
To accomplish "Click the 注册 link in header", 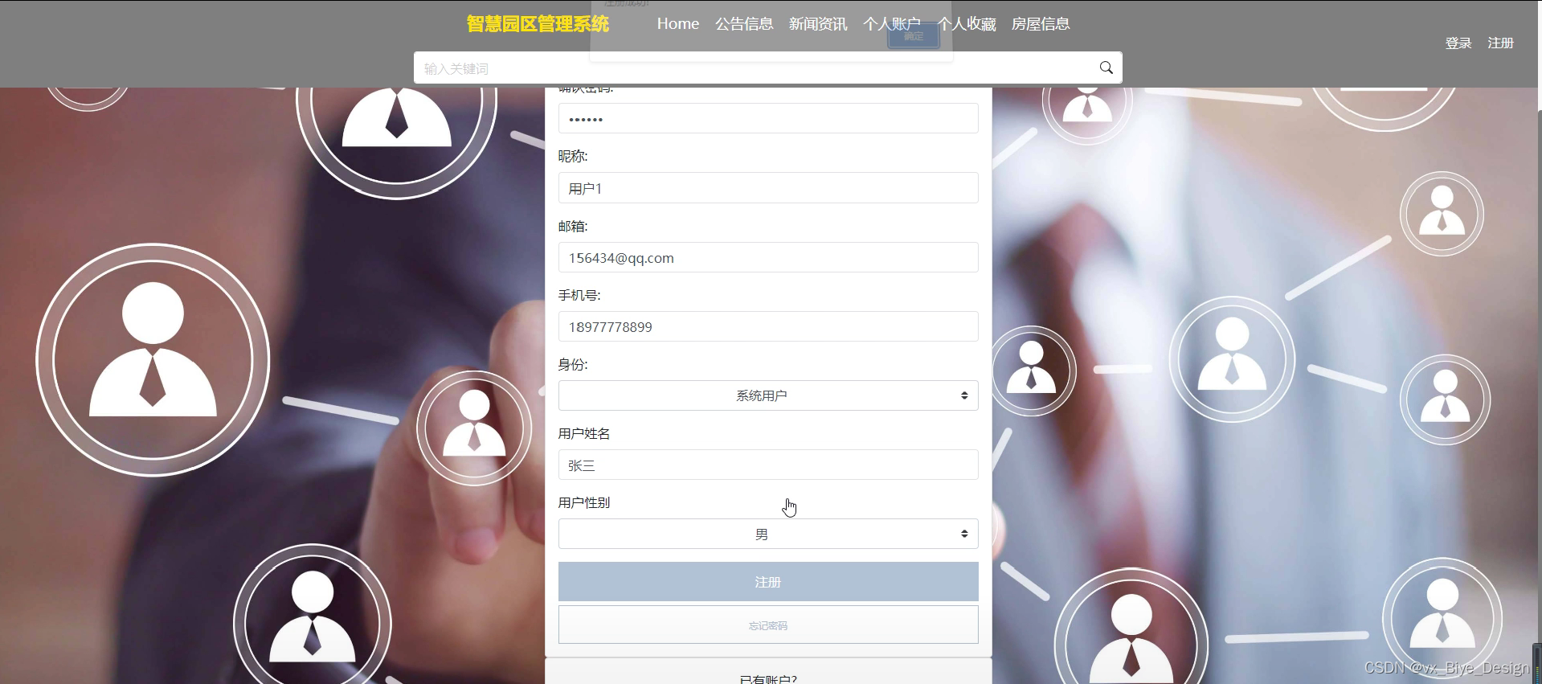I will point(1500,43).
